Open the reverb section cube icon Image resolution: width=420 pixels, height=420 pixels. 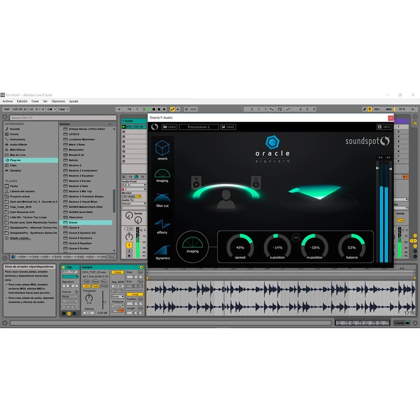(x=162, y=148)
